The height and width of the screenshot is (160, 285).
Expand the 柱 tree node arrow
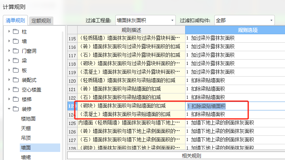(9, 31)
